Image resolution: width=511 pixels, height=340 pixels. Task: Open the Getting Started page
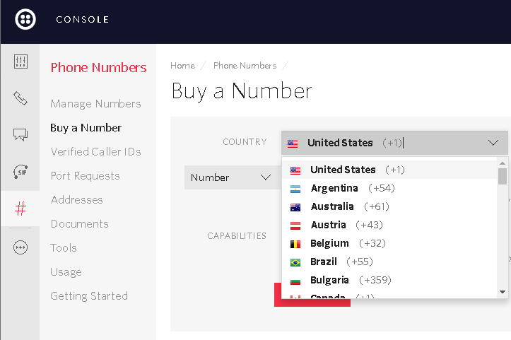click(89, 296)
